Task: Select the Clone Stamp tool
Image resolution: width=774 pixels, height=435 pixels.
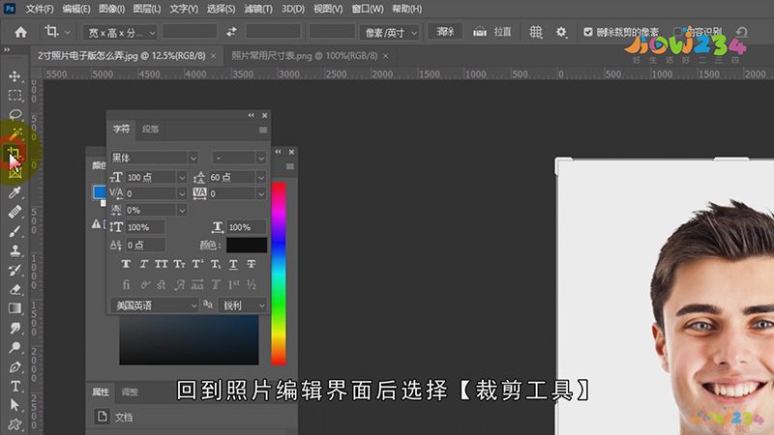Action: 15,250
